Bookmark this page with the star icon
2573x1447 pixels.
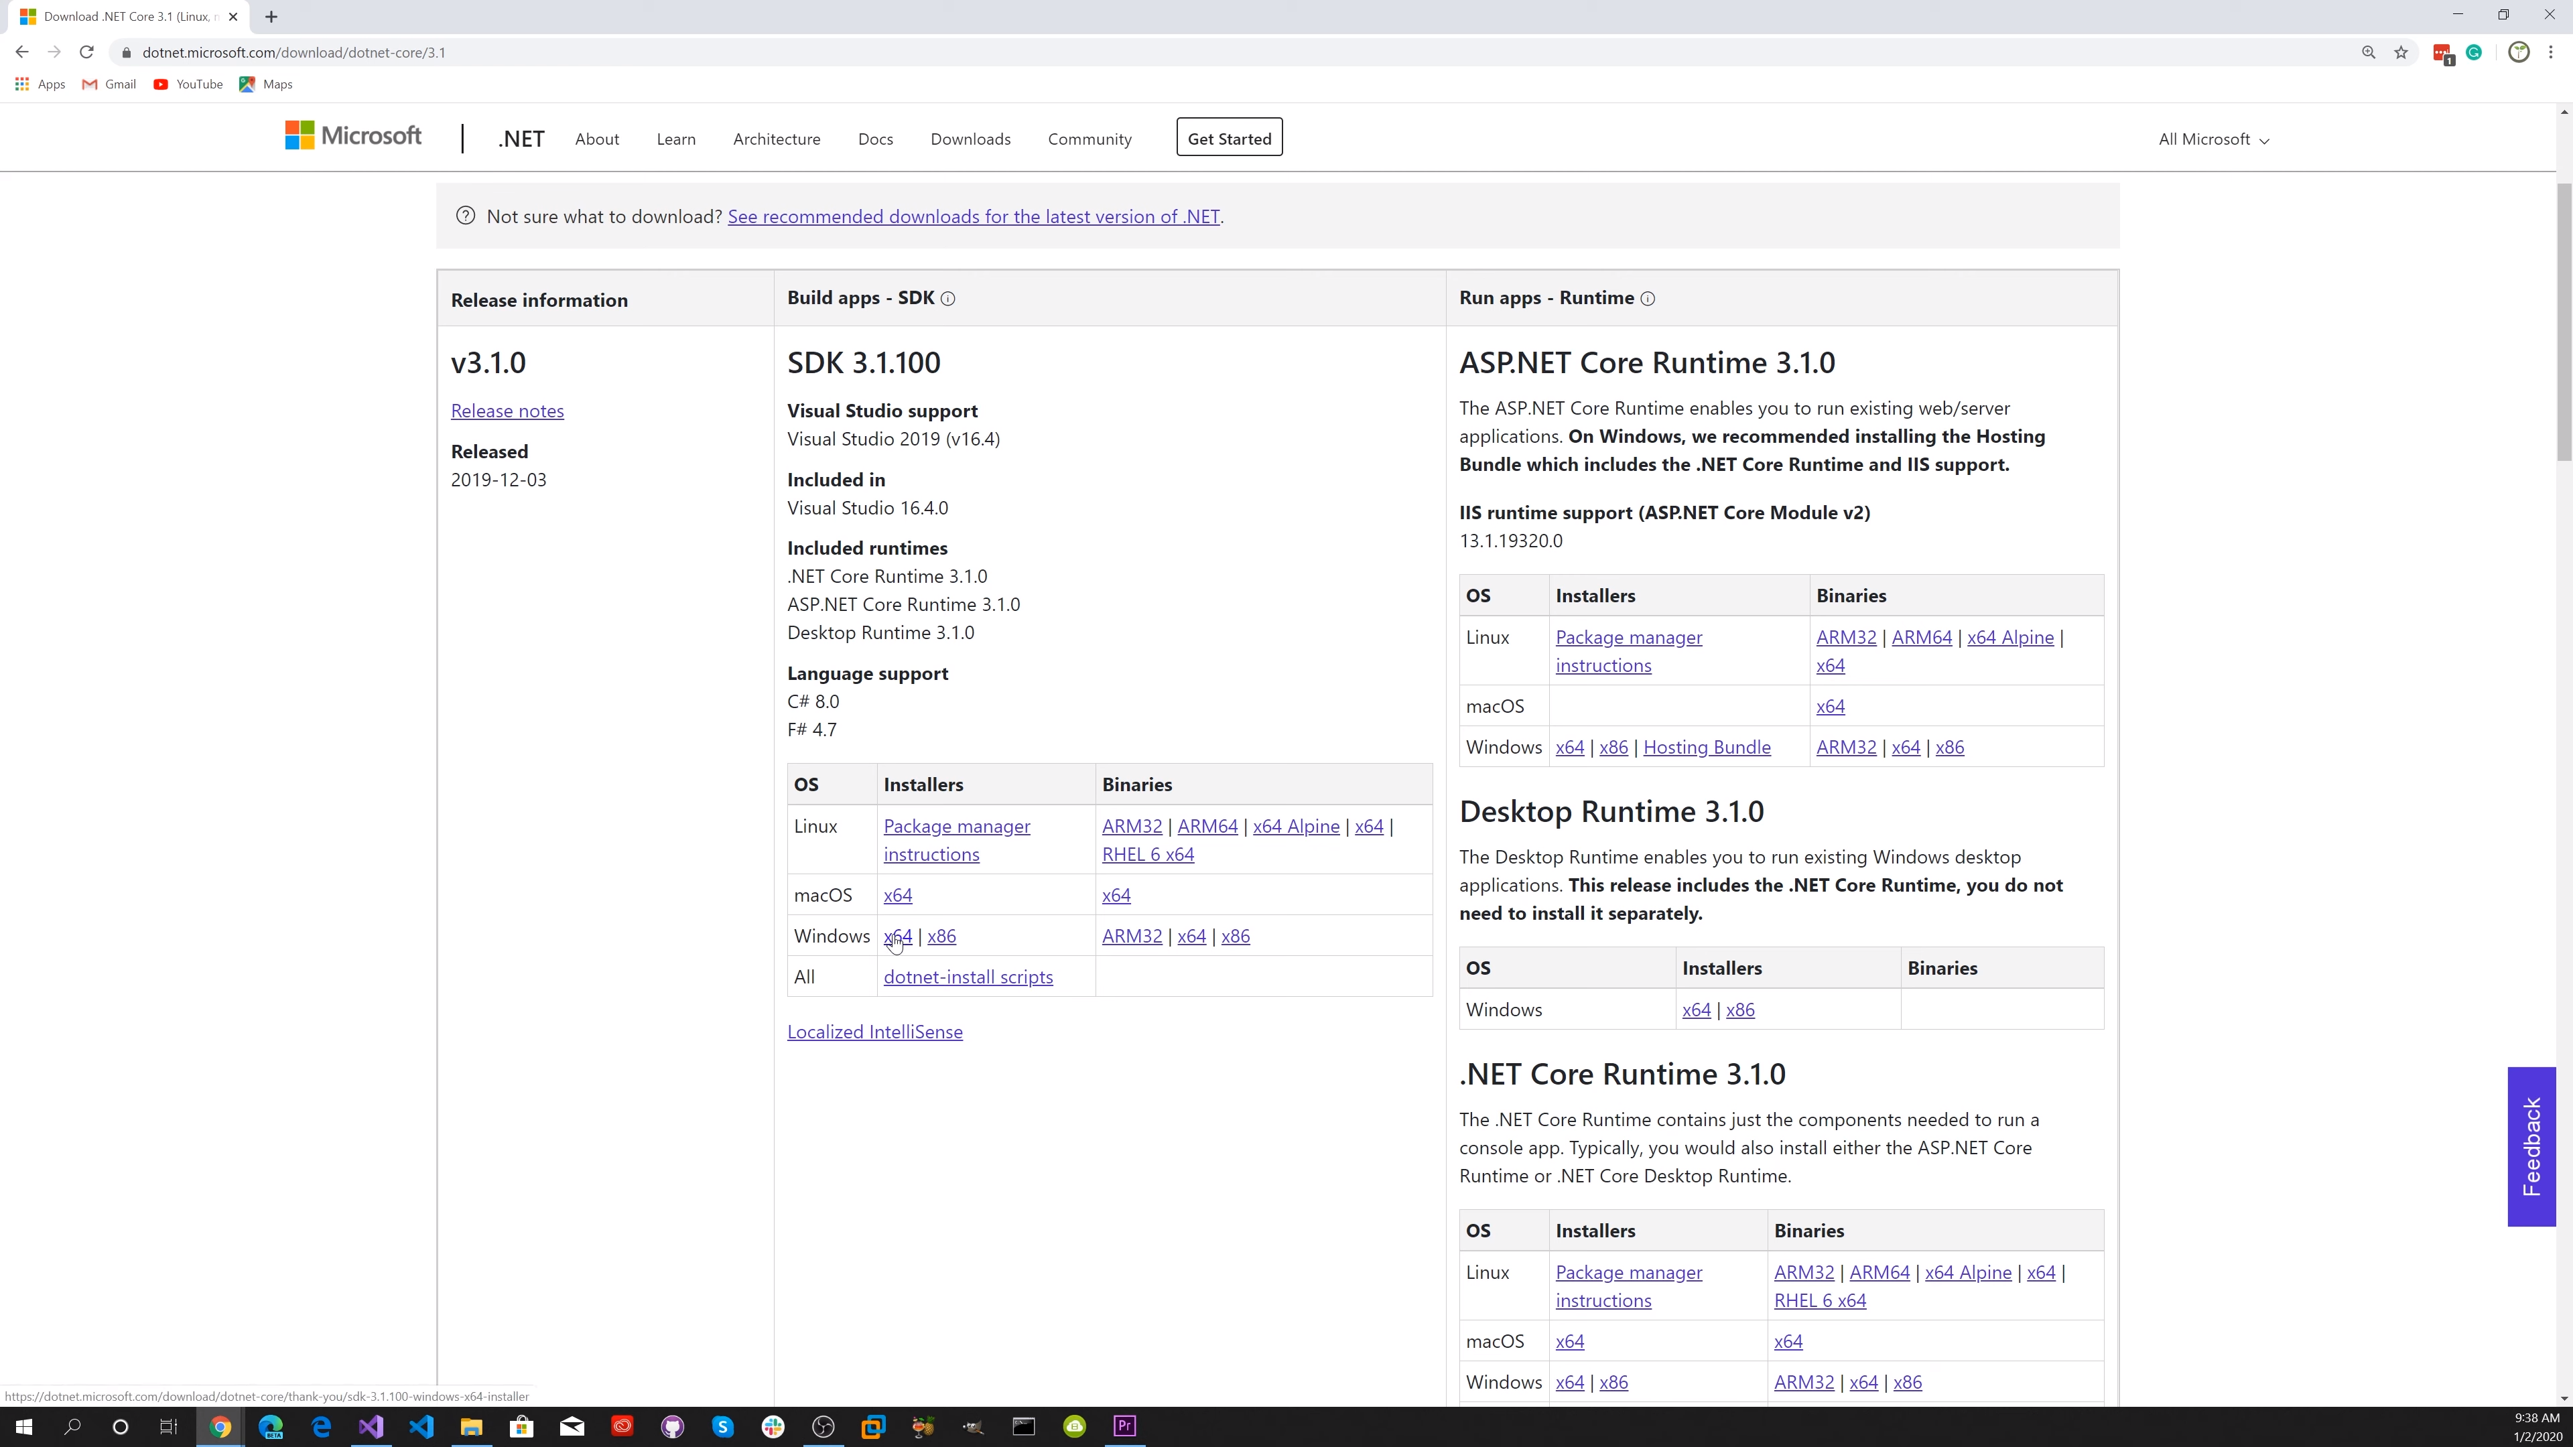[x=2401, y=52]
